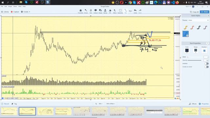Select the Selection tool

pos(120,11)
